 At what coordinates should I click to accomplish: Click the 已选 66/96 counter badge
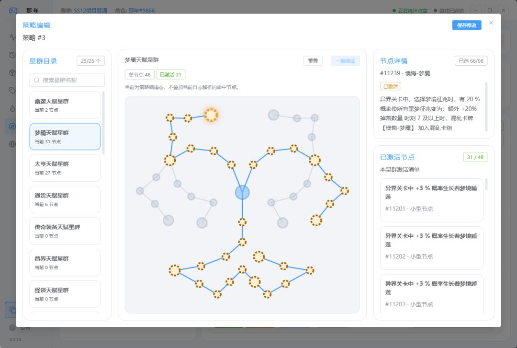[x=471, y=61]
